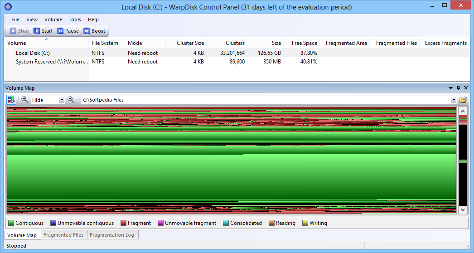474x253 pixels.
Task: Click the green Contiguous legend swatch
Action: tap(11, 223)
